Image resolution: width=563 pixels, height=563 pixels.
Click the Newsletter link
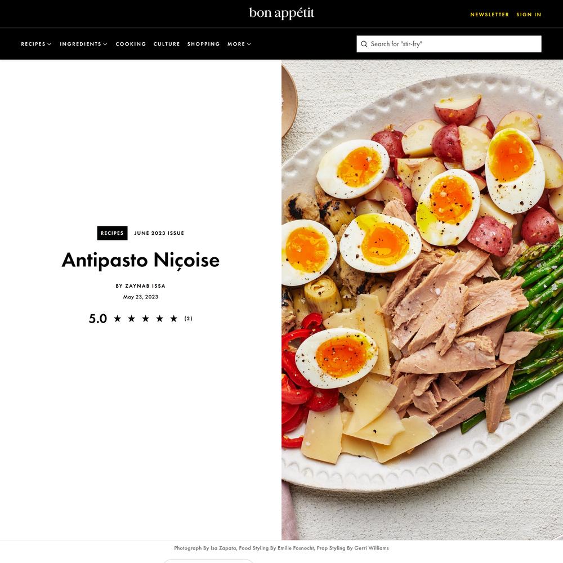pos(490,15)
